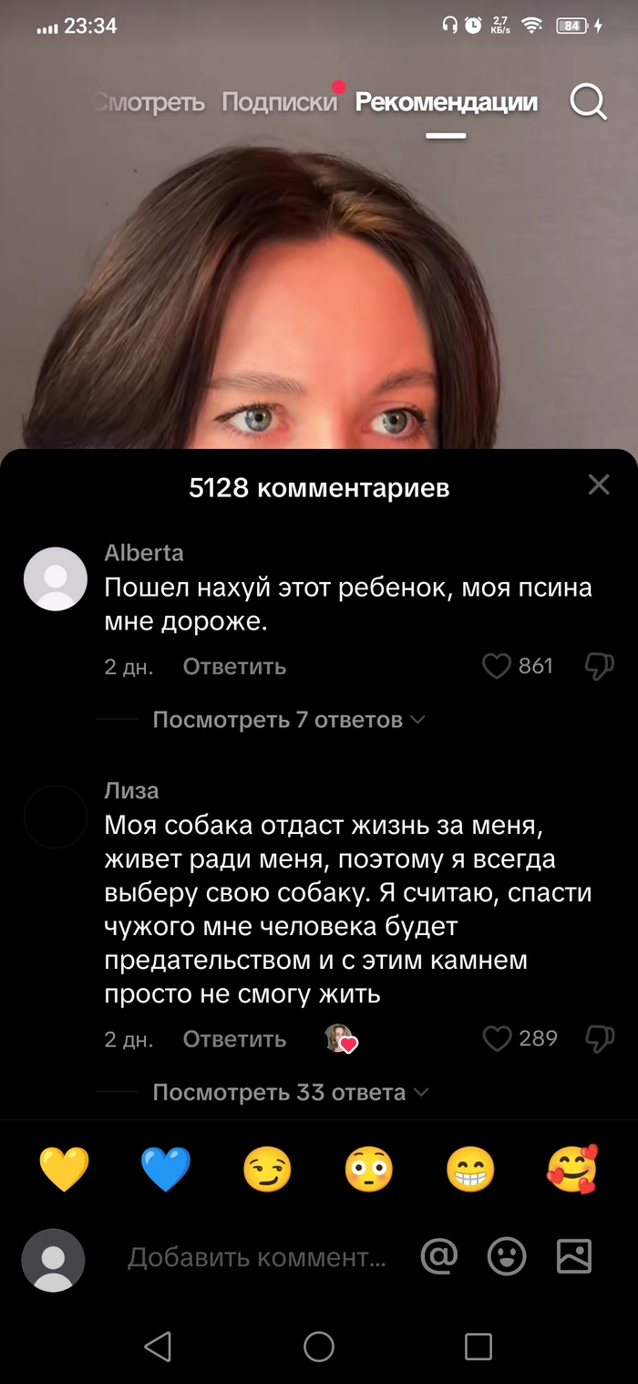638x1384 pixels.
Task: Like Лиза's comment with the heart
Action: (496, 1038)
